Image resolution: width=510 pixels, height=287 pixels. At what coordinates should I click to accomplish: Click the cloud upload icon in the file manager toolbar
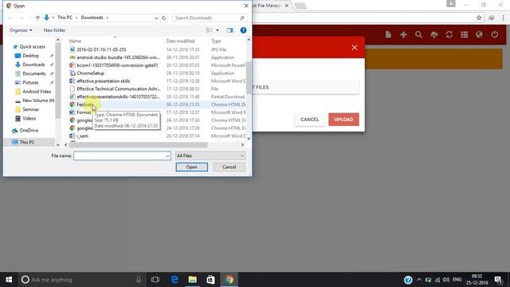433,34
